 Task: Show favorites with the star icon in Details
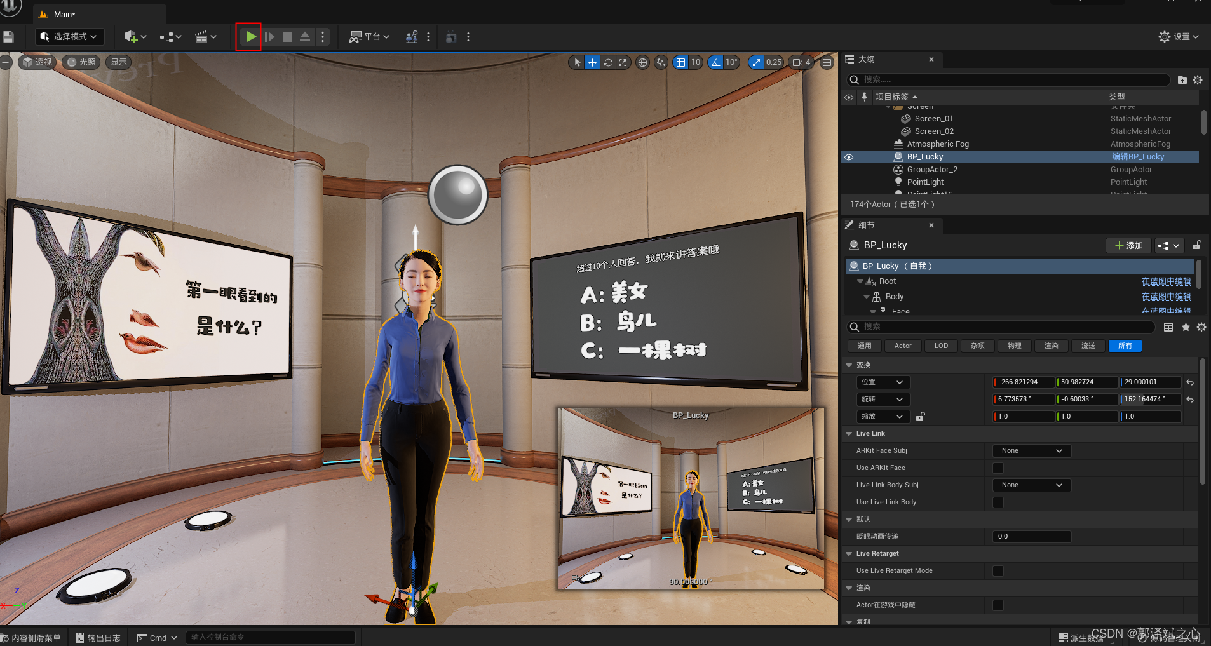pyautogui.click(x=1186, y=327)
